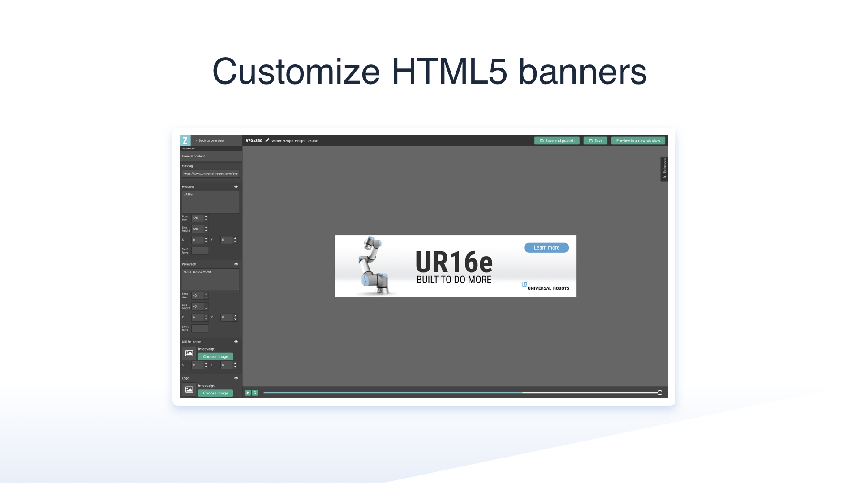Click the Paragraph text area BUILT TO DO MORE
The image size is (860, 483).
[211, 280]
